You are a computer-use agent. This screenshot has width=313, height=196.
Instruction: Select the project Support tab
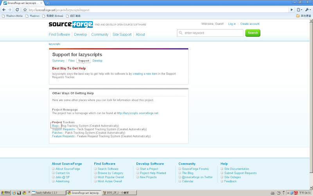[84, 61]
